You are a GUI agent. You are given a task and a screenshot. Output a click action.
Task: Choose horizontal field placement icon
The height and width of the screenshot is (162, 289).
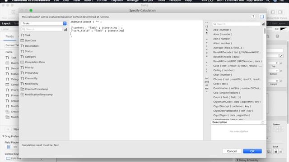[x=15, y=147]
